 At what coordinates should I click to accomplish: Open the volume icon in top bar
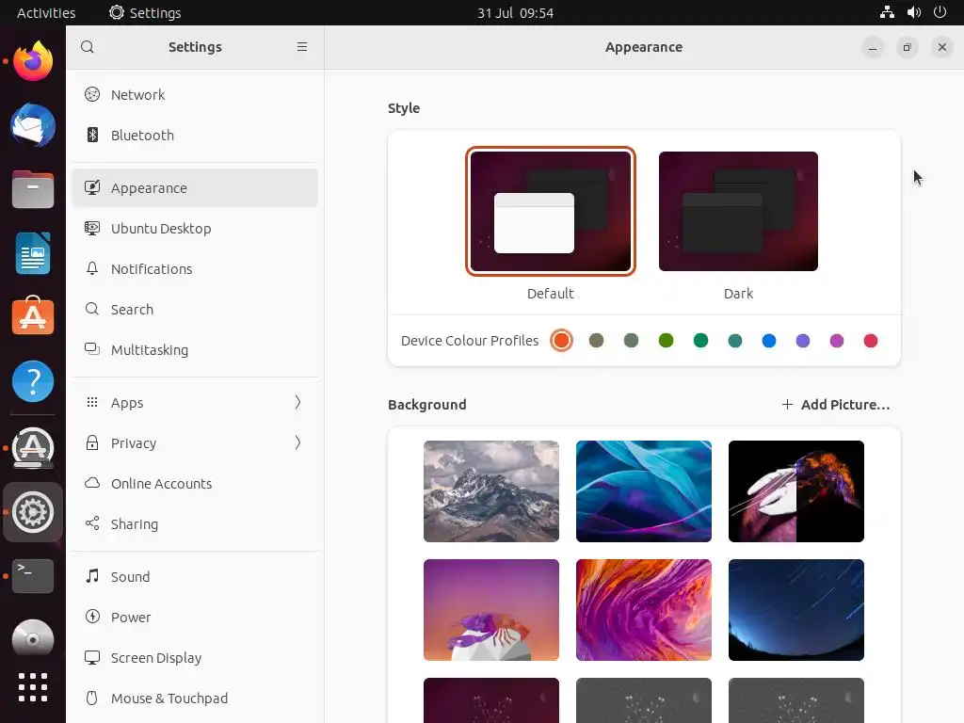pyautogui.click(x=913, y=12)
